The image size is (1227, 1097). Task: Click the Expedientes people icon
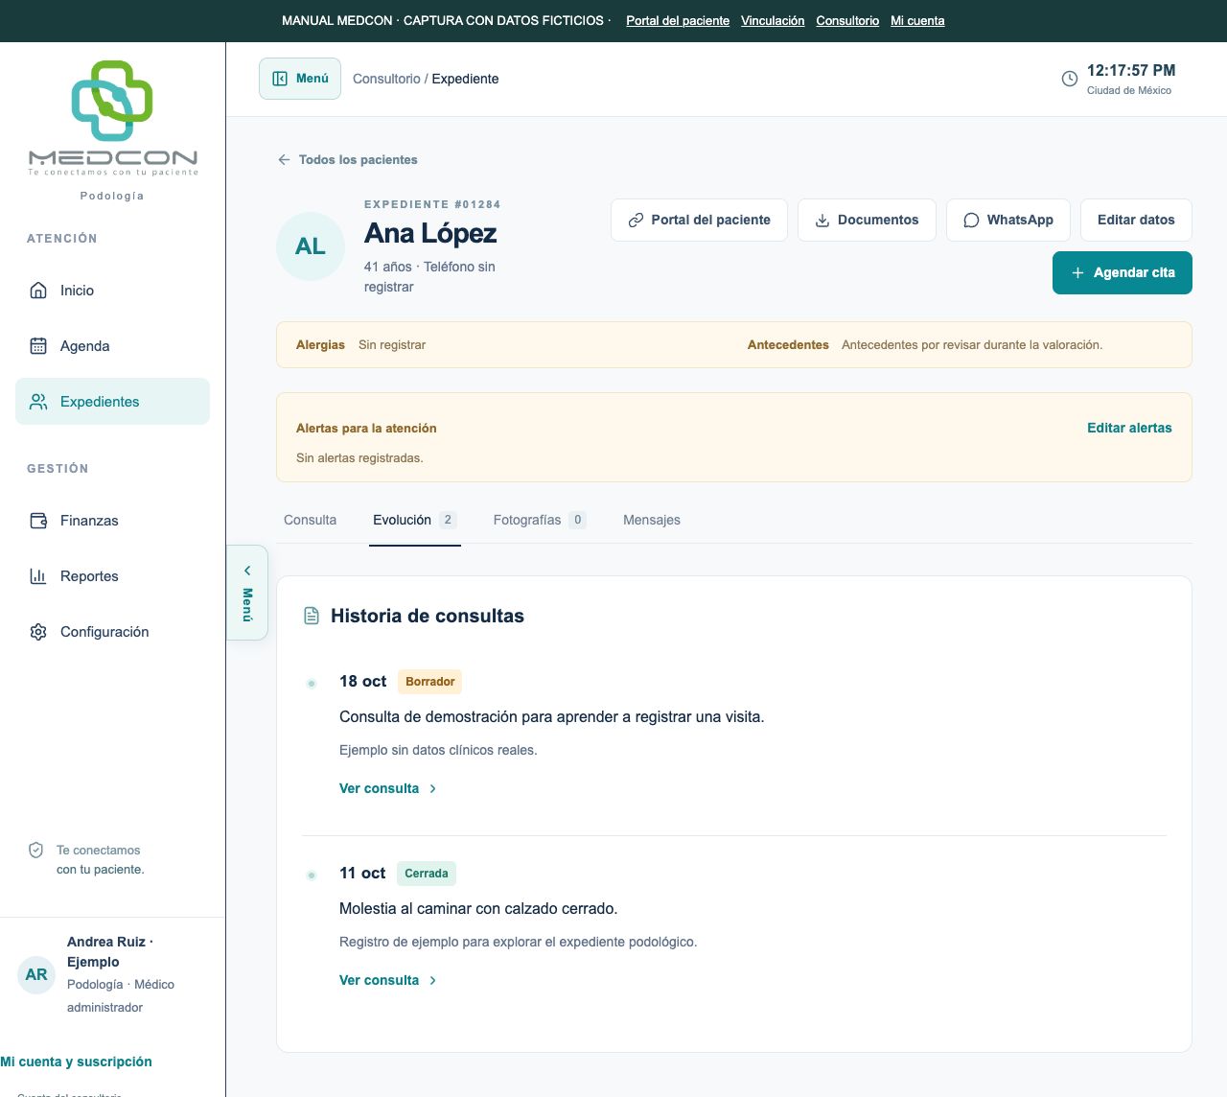38,402
